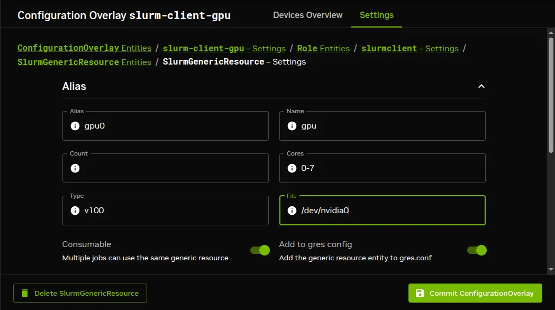
Task: Click the Configuration Overlay slurm-client-gpu title
Action: [124, 15]
